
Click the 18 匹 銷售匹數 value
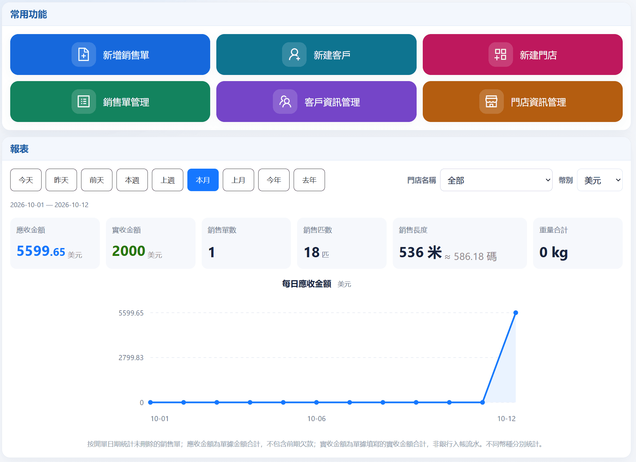pyautogui.click(x=316, y=252)
